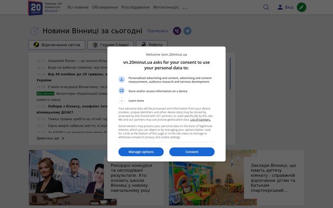Open the Всі новини menu item
Image resolution: width=333 pixels, height=208 pixels.
[78, 7]
